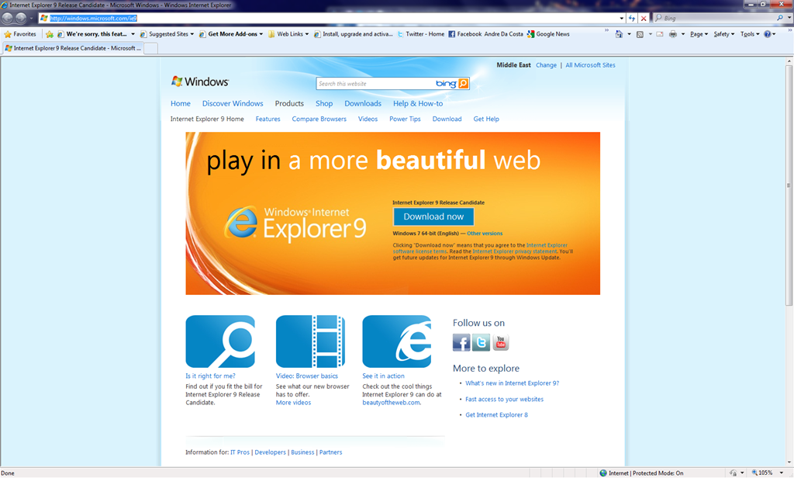Open the Compare Browsers sub-nav link

click(x=319, y=119)
